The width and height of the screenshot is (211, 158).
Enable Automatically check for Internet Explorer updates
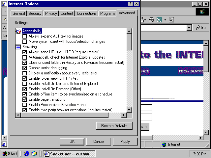(x=24, y=57)
